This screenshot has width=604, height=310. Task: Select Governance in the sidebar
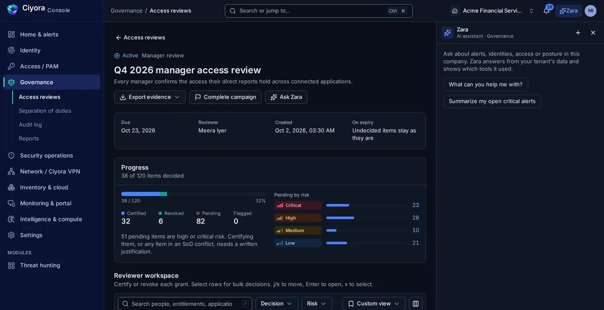pyautogui.click(x=52, y=82)
